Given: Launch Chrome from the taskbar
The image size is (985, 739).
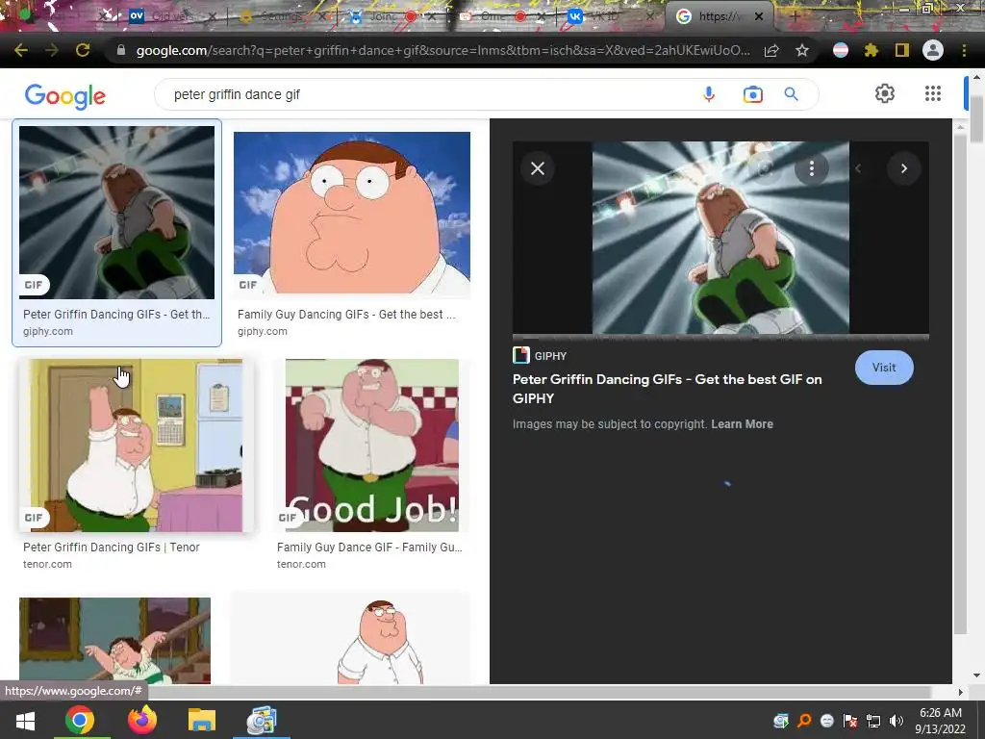Looking at the screenshot, I should coord(80,720).
